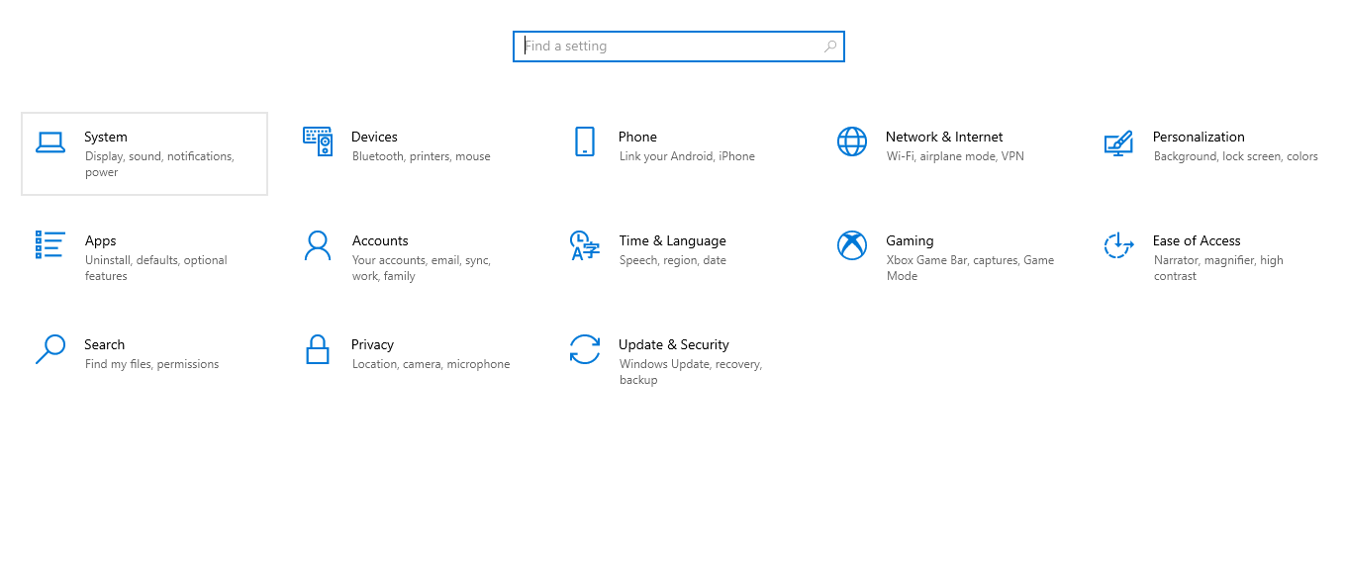
Task: Open Personalization via the paintbrush icon
Action: [1118, 142]
